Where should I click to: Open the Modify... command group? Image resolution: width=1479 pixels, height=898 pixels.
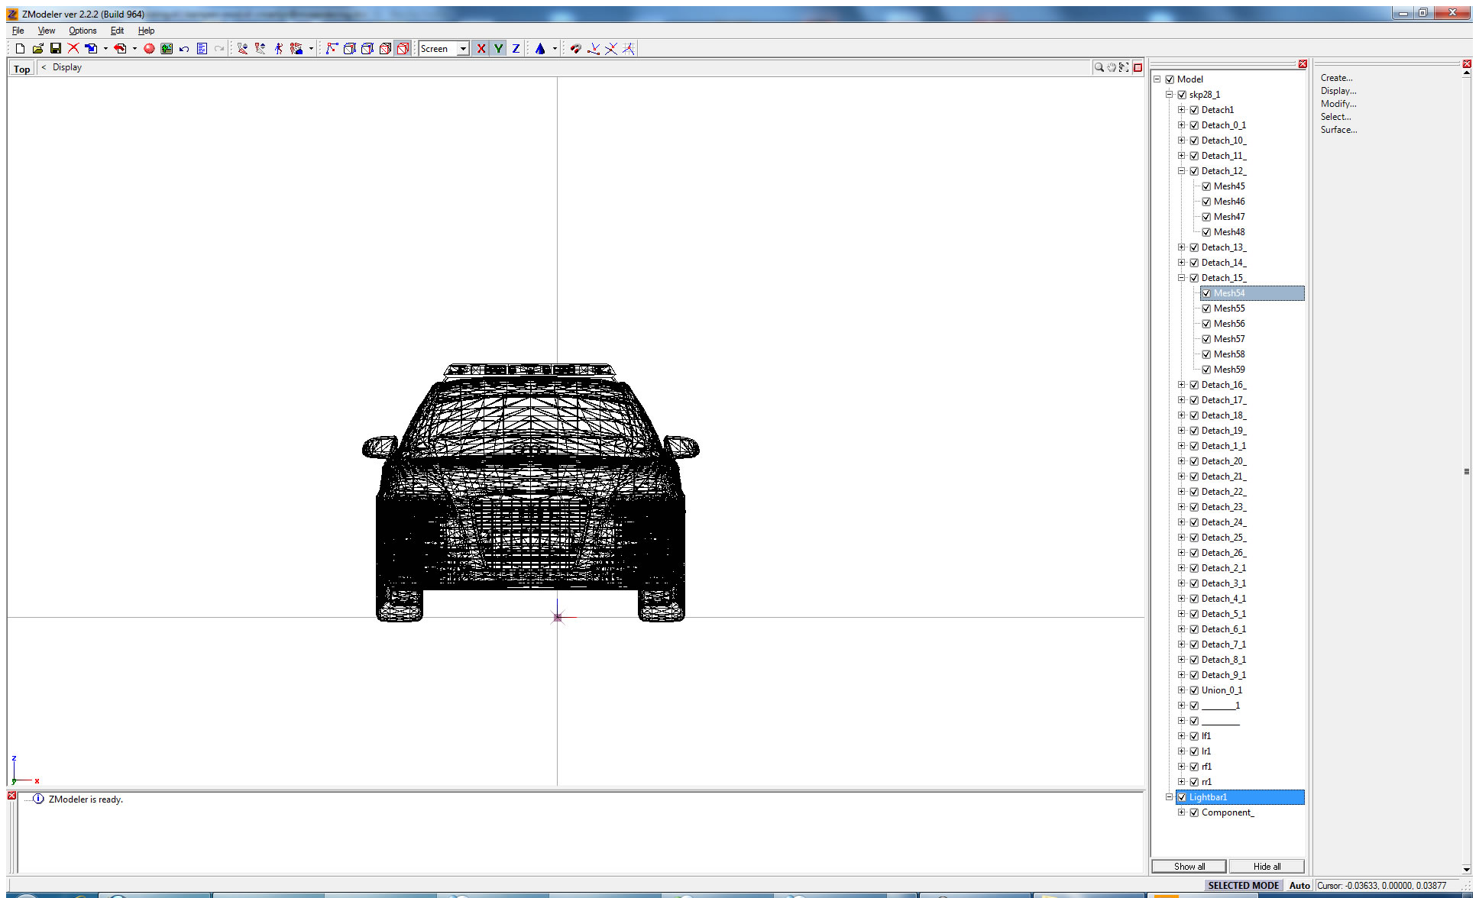(x=1338, y=104)
